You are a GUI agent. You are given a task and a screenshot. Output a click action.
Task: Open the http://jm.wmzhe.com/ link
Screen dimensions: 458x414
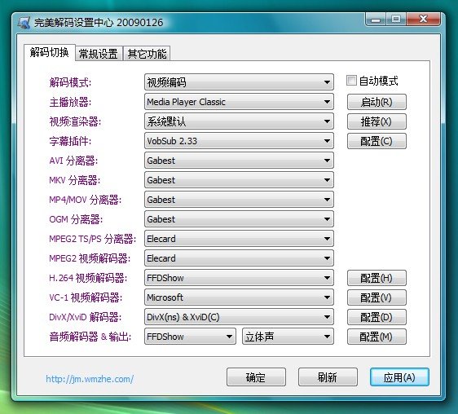(90, 379)
